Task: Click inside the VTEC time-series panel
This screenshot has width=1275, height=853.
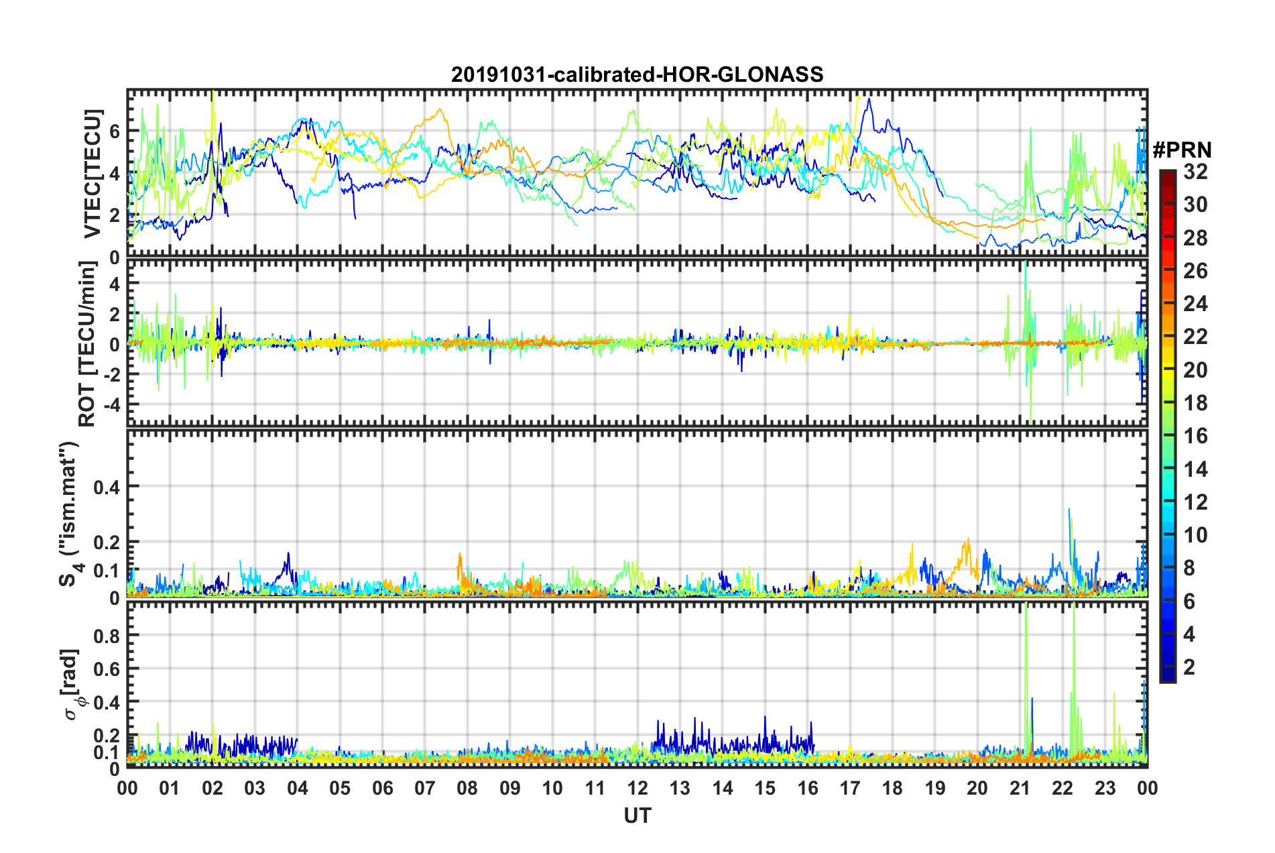Action: [x=637, y=174]
